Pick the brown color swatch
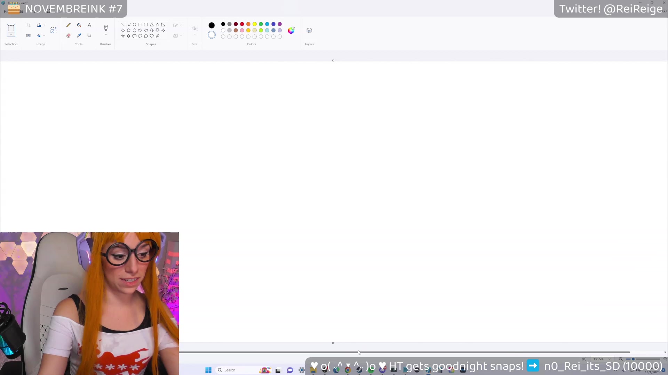Screen dimensions: 668x375 tap(236, 31)
